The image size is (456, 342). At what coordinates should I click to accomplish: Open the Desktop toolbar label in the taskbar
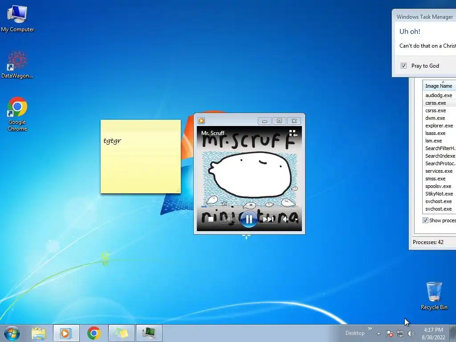click(x=355, y=333)
